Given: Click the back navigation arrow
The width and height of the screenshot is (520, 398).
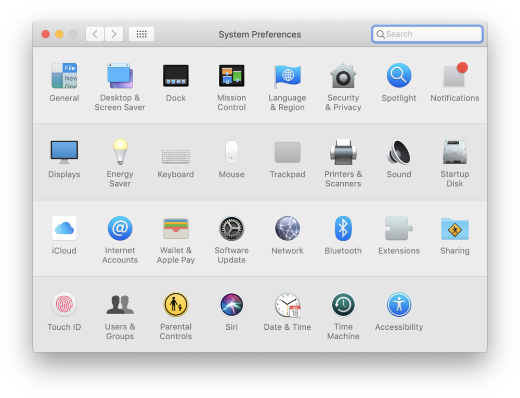Looking at the screenshot, I should [x=95, y=34].
